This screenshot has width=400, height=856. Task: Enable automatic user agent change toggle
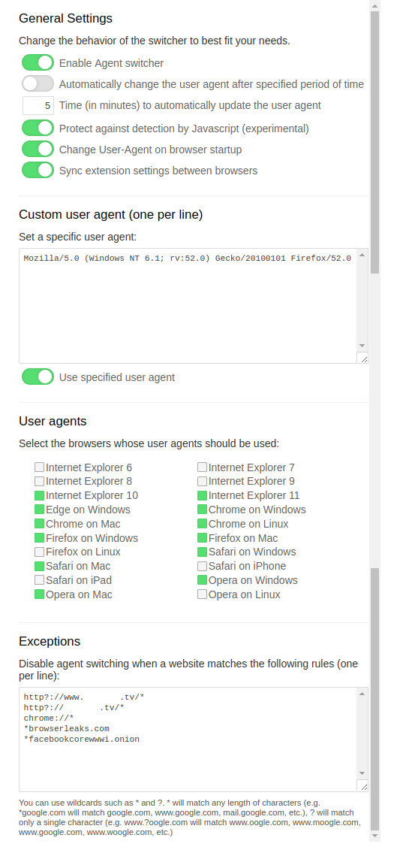tap(38, 83)
